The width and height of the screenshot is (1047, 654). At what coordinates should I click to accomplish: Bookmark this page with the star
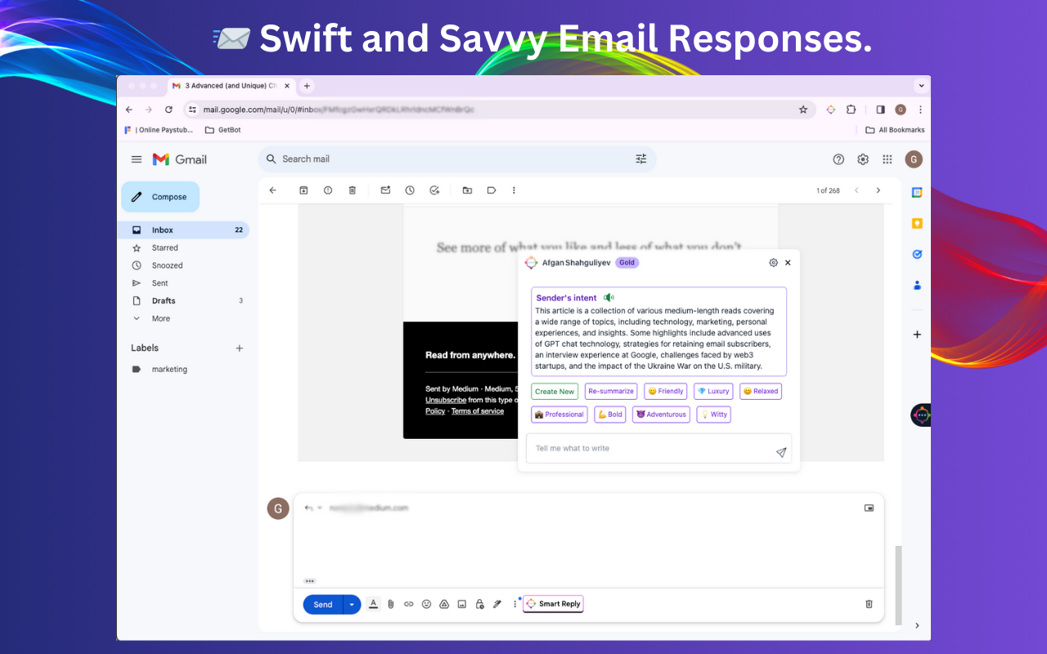coord(803,110)
